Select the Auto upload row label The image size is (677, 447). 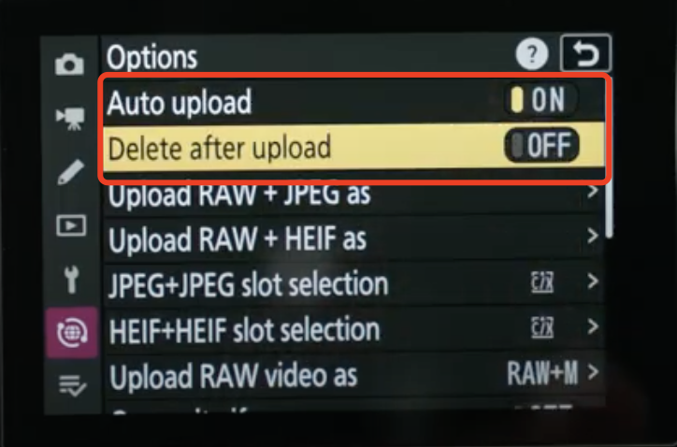pyautogui.click(x=180, y=102)
